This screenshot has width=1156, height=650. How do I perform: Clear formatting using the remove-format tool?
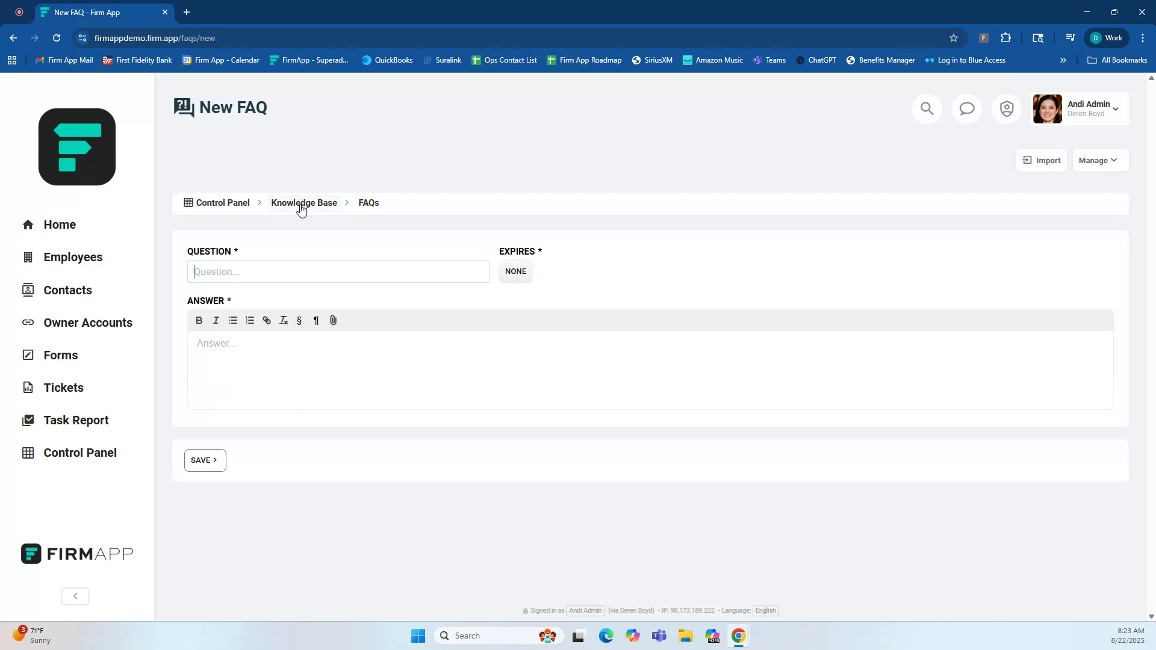tap(283, 320)
